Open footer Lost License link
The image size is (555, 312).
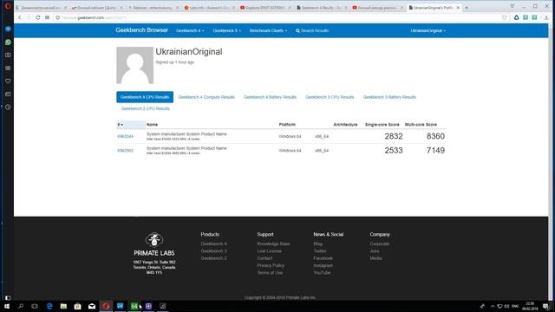(x=270, y=251)
